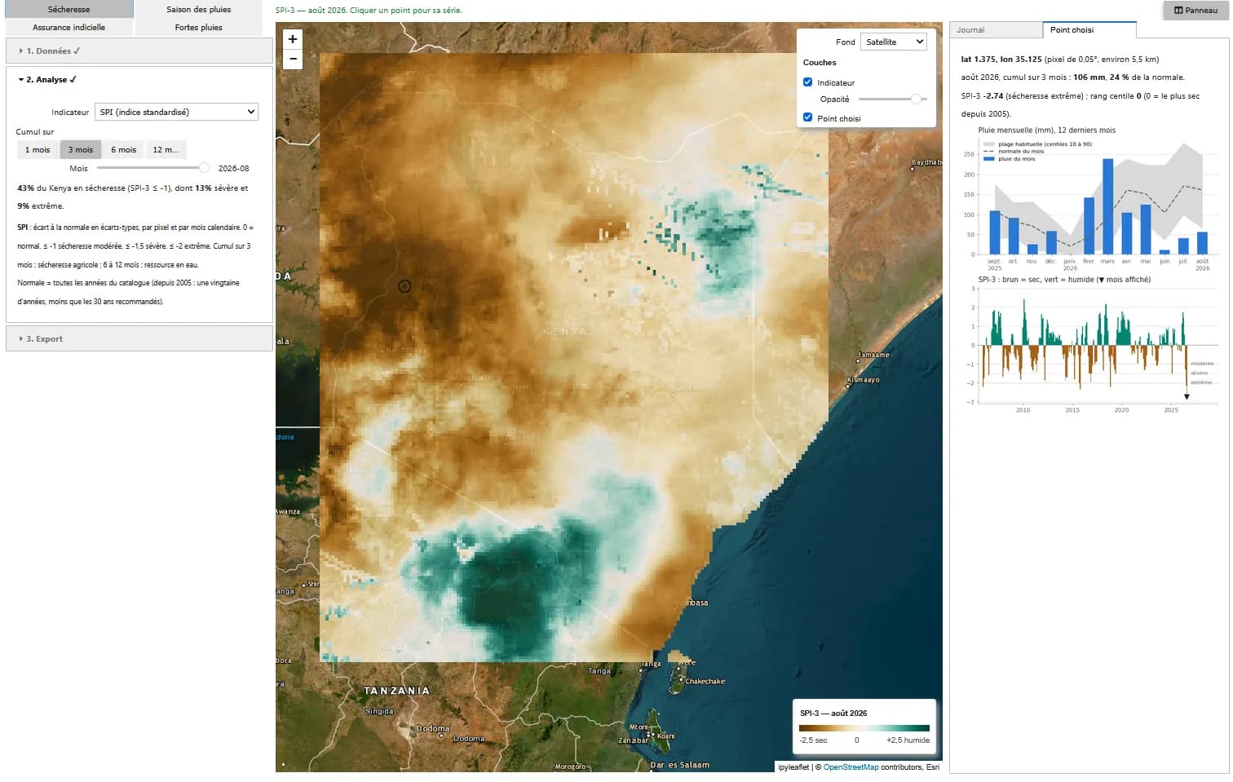Click the 2026-08 month value
The width and height of the screenshot is (1233, 782).
point(234,168)
